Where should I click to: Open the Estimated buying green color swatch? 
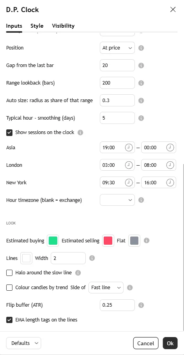53,240
